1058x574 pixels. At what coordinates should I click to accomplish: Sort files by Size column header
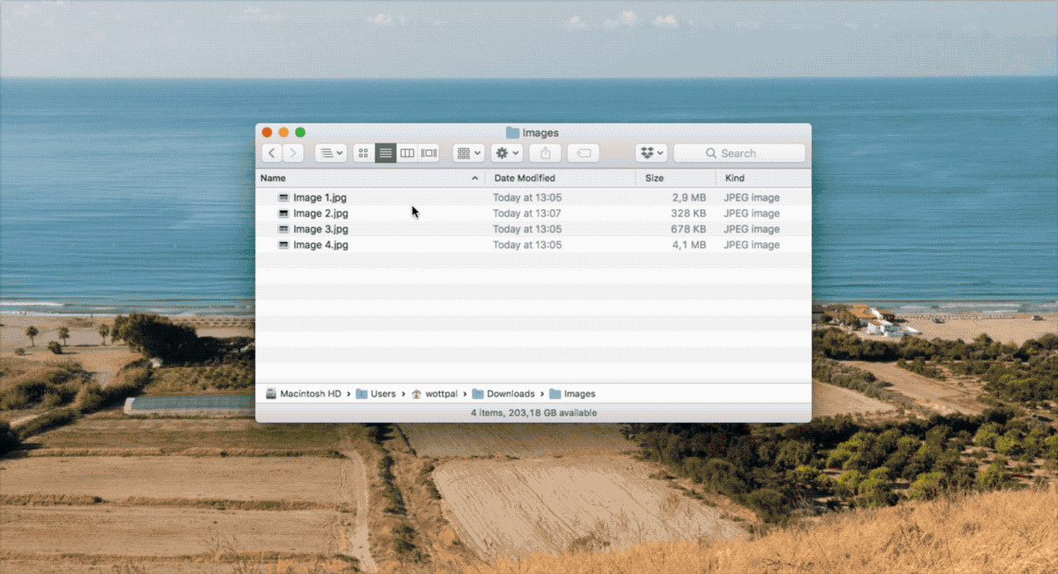[x=654, y=178]
